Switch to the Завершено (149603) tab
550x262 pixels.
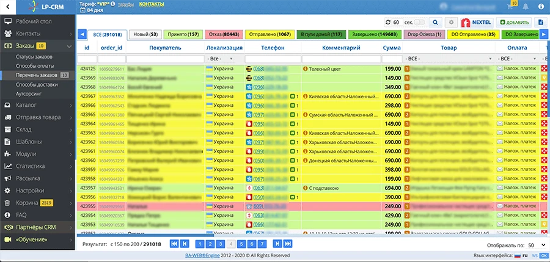coord(375,34)
